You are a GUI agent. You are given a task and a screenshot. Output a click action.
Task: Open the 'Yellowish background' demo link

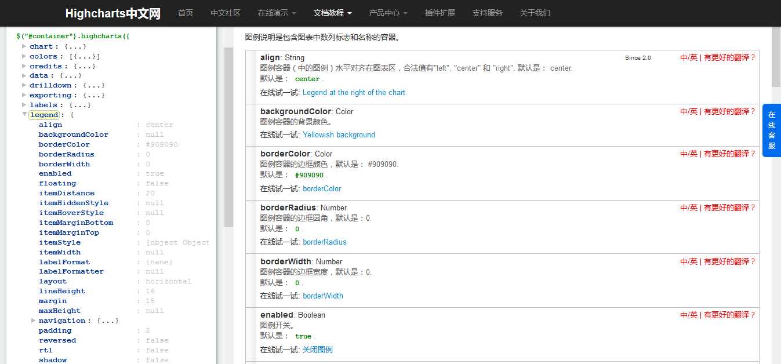click(x=339, y=134)
